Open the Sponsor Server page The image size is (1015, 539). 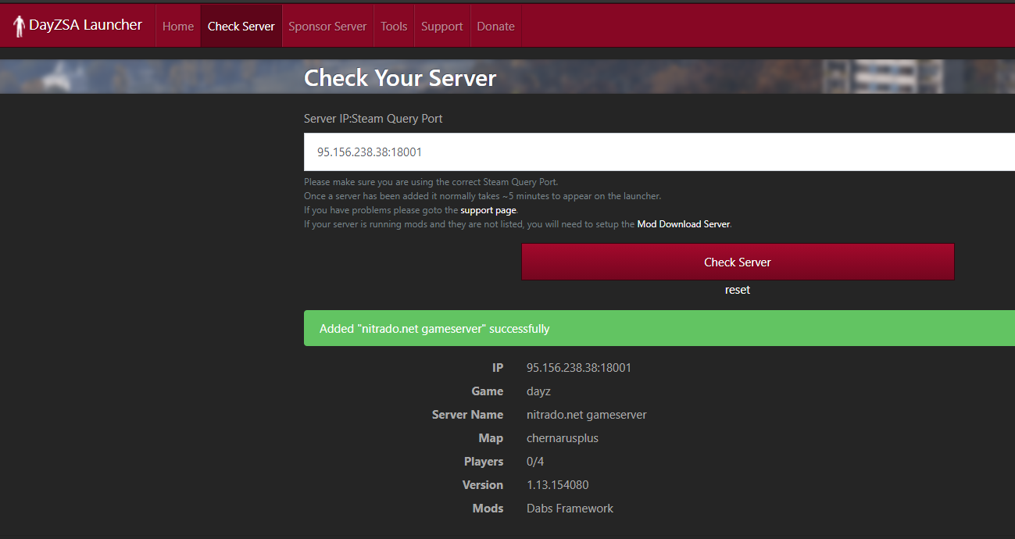click(327, 26)
